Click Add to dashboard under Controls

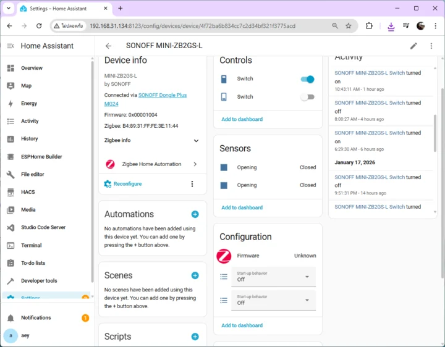(x=242, y=119)
